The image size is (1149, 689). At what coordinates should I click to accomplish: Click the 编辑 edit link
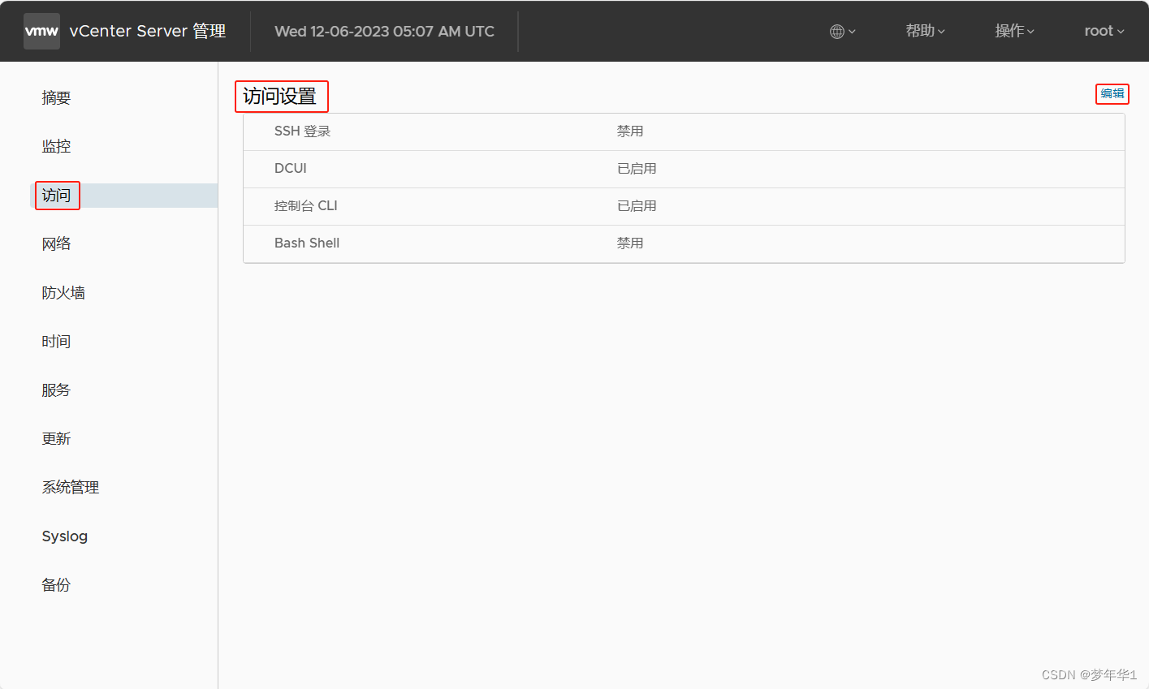1112,93
